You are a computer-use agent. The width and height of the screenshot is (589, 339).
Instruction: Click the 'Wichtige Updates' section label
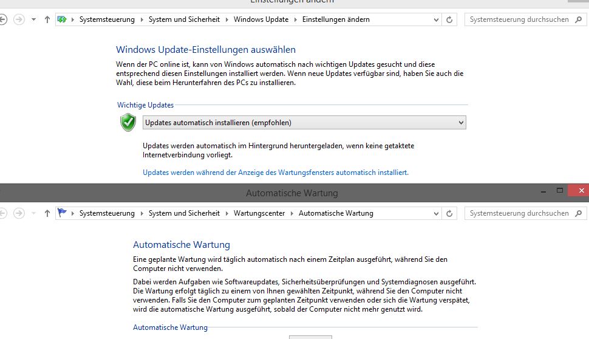(145, 105)
